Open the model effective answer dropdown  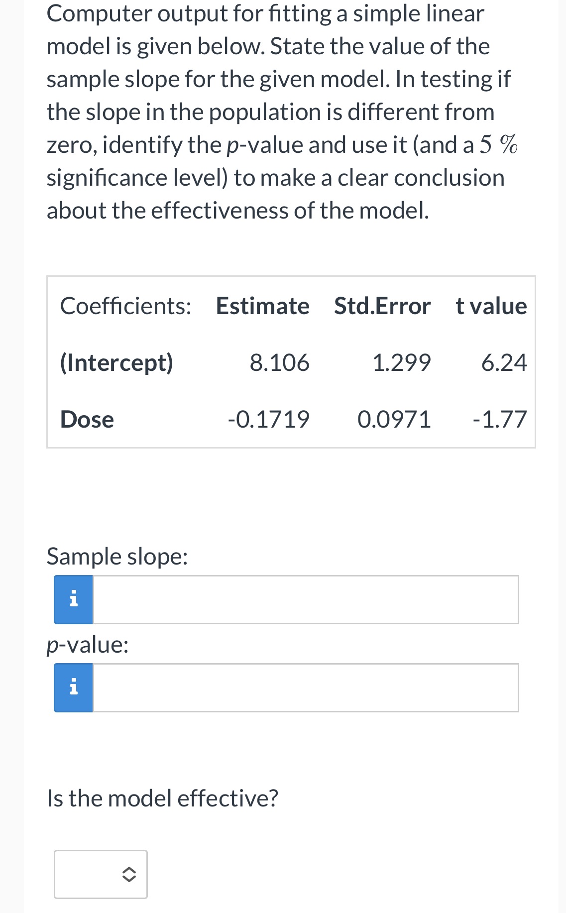(x=101, y=874)
